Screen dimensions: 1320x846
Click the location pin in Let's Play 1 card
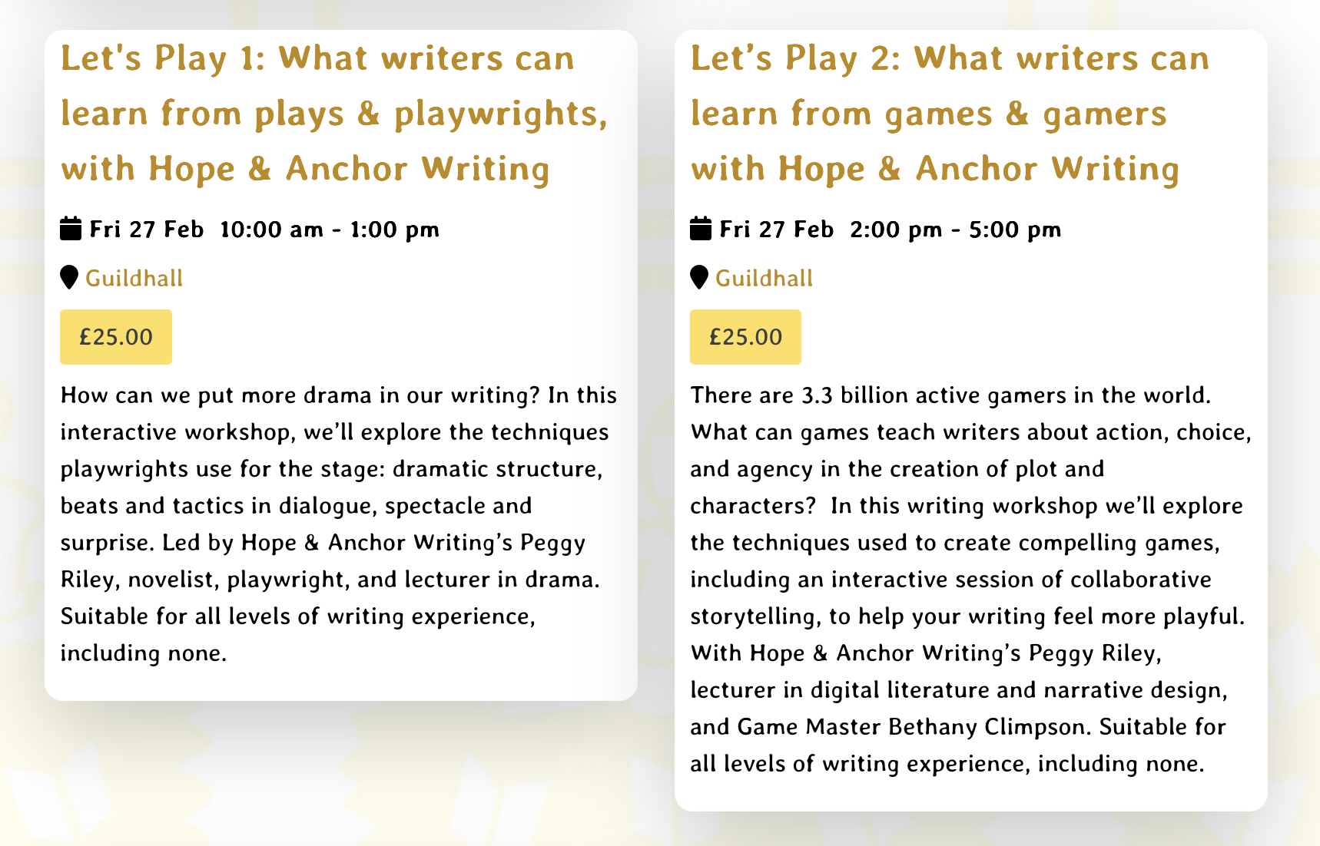69,278
